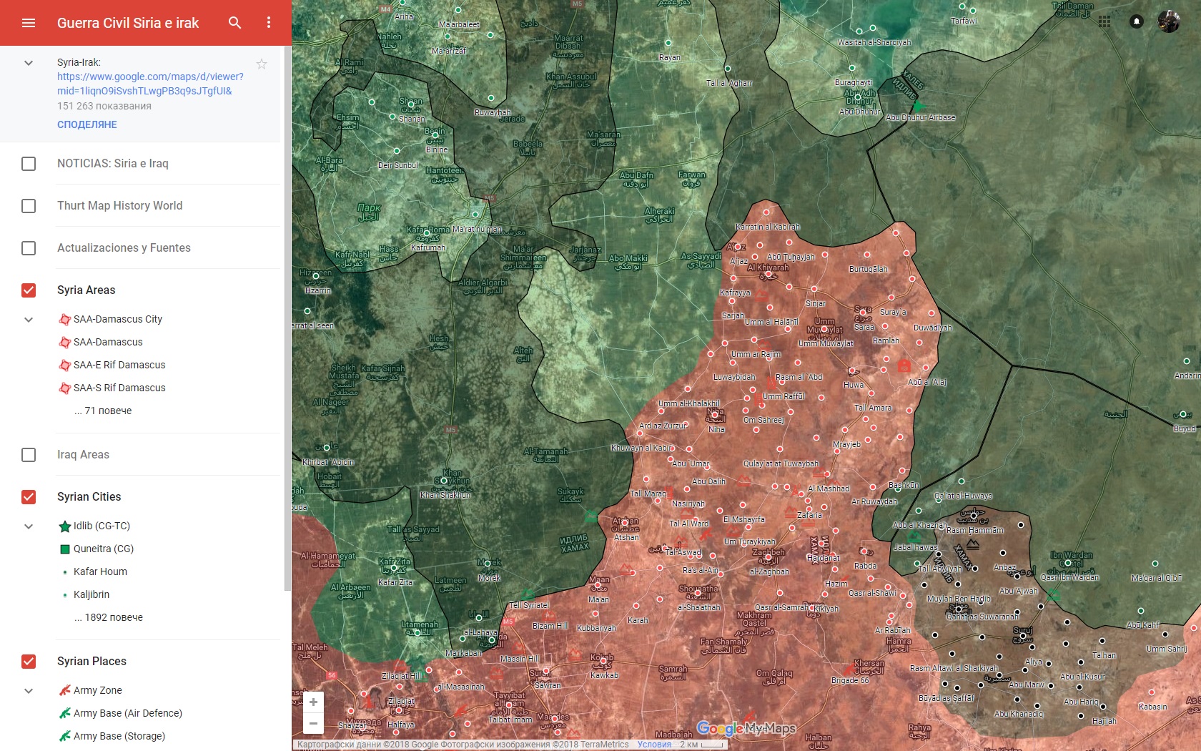Click the СПОДЕЛЯНЕ share button
The height and width of the screenshot is (751, 1201).
[x=87, y=124]
